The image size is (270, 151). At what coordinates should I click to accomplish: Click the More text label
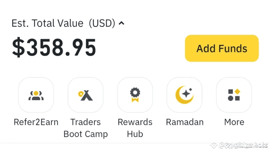click(234, 122)
